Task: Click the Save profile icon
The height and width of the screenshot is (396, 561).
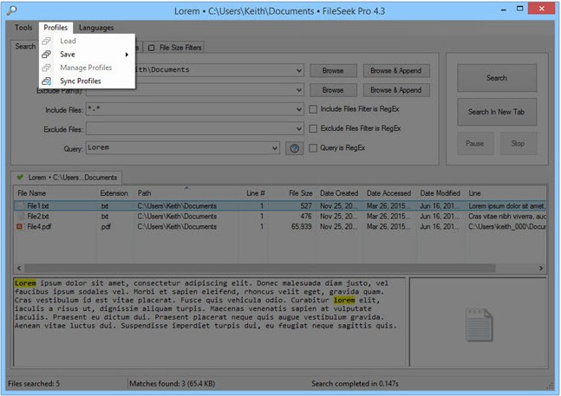Action: [x=46, y=55]
